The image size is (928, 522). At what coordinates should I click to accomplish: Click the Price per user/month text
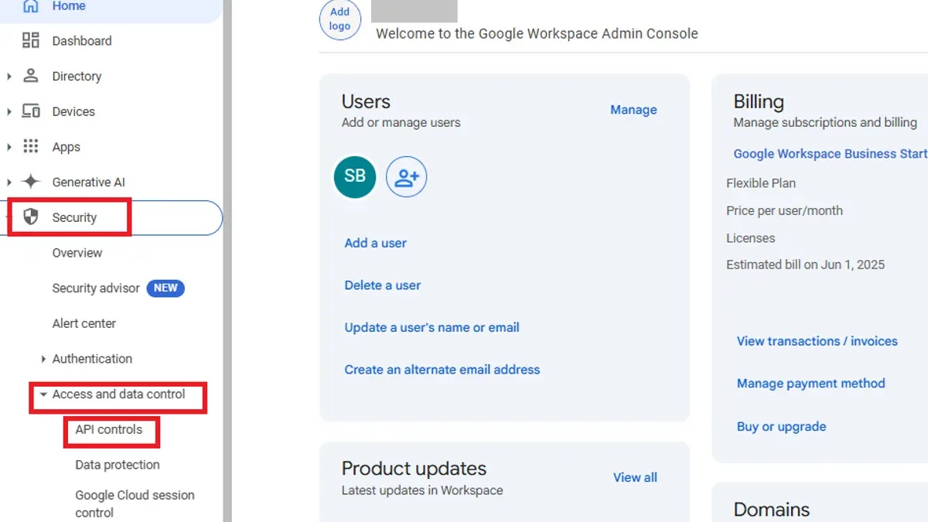click(784, 210)
